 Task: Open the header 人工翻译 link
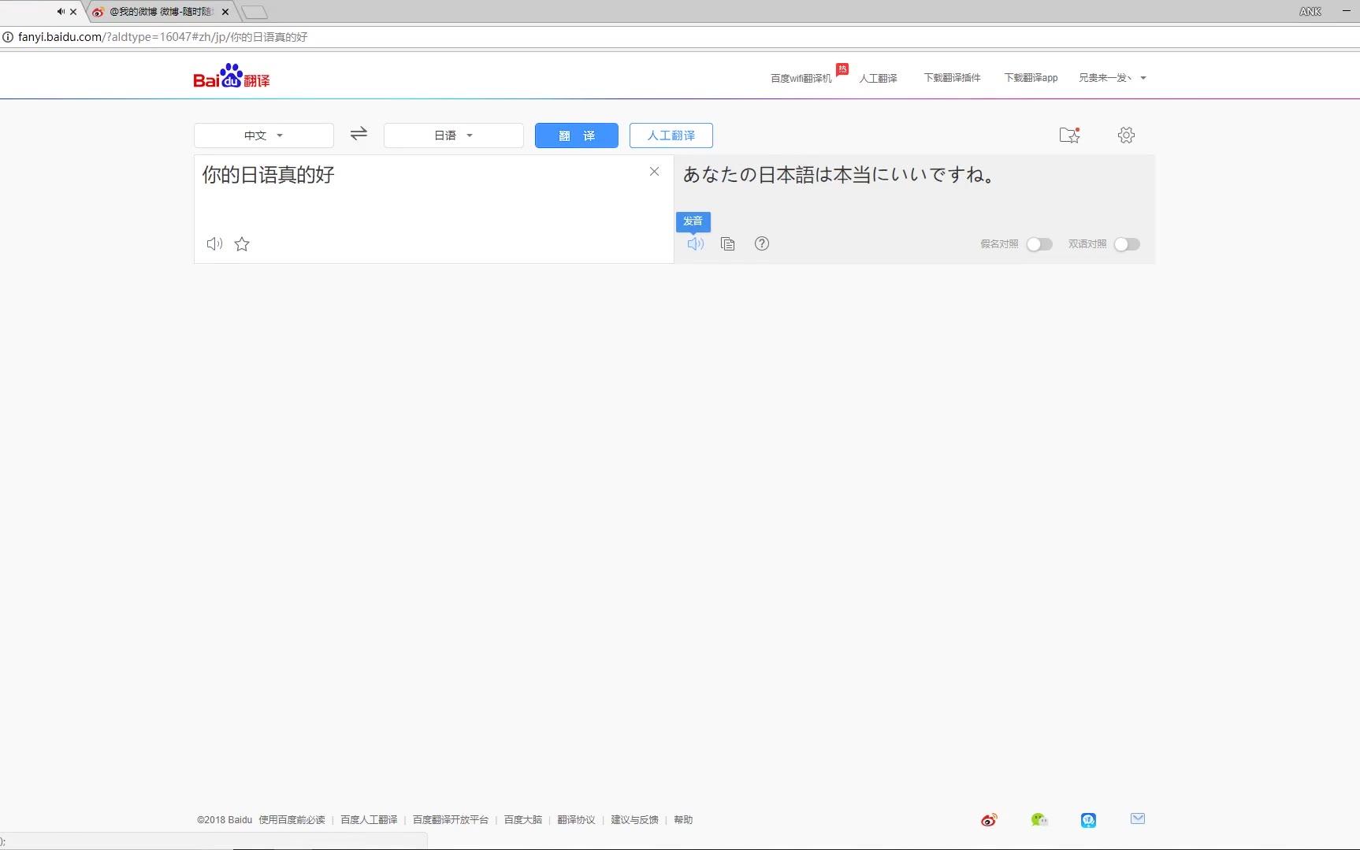(878, 78)
